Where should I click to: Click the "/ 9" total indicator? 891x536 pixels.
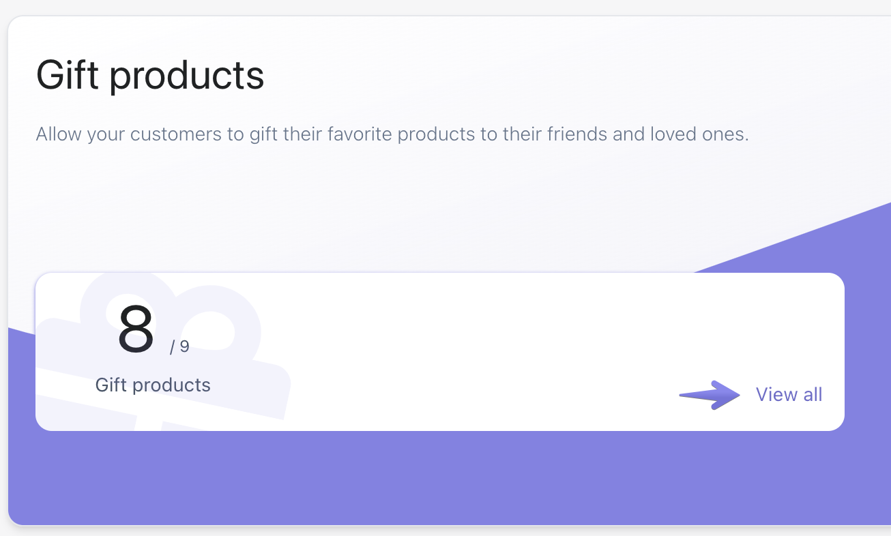(179, 347)
